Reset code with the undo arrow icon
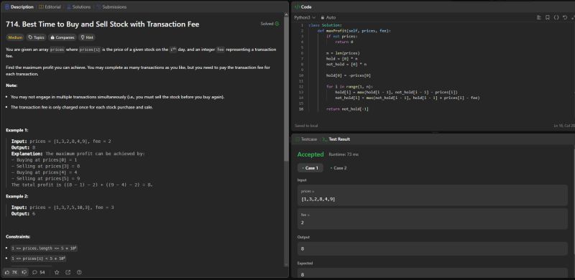575x280 pixels. (x=565, y=17)
